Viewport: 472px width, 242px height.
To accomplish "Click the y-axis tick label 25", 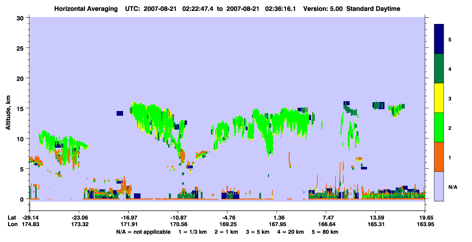I will 21,48.
